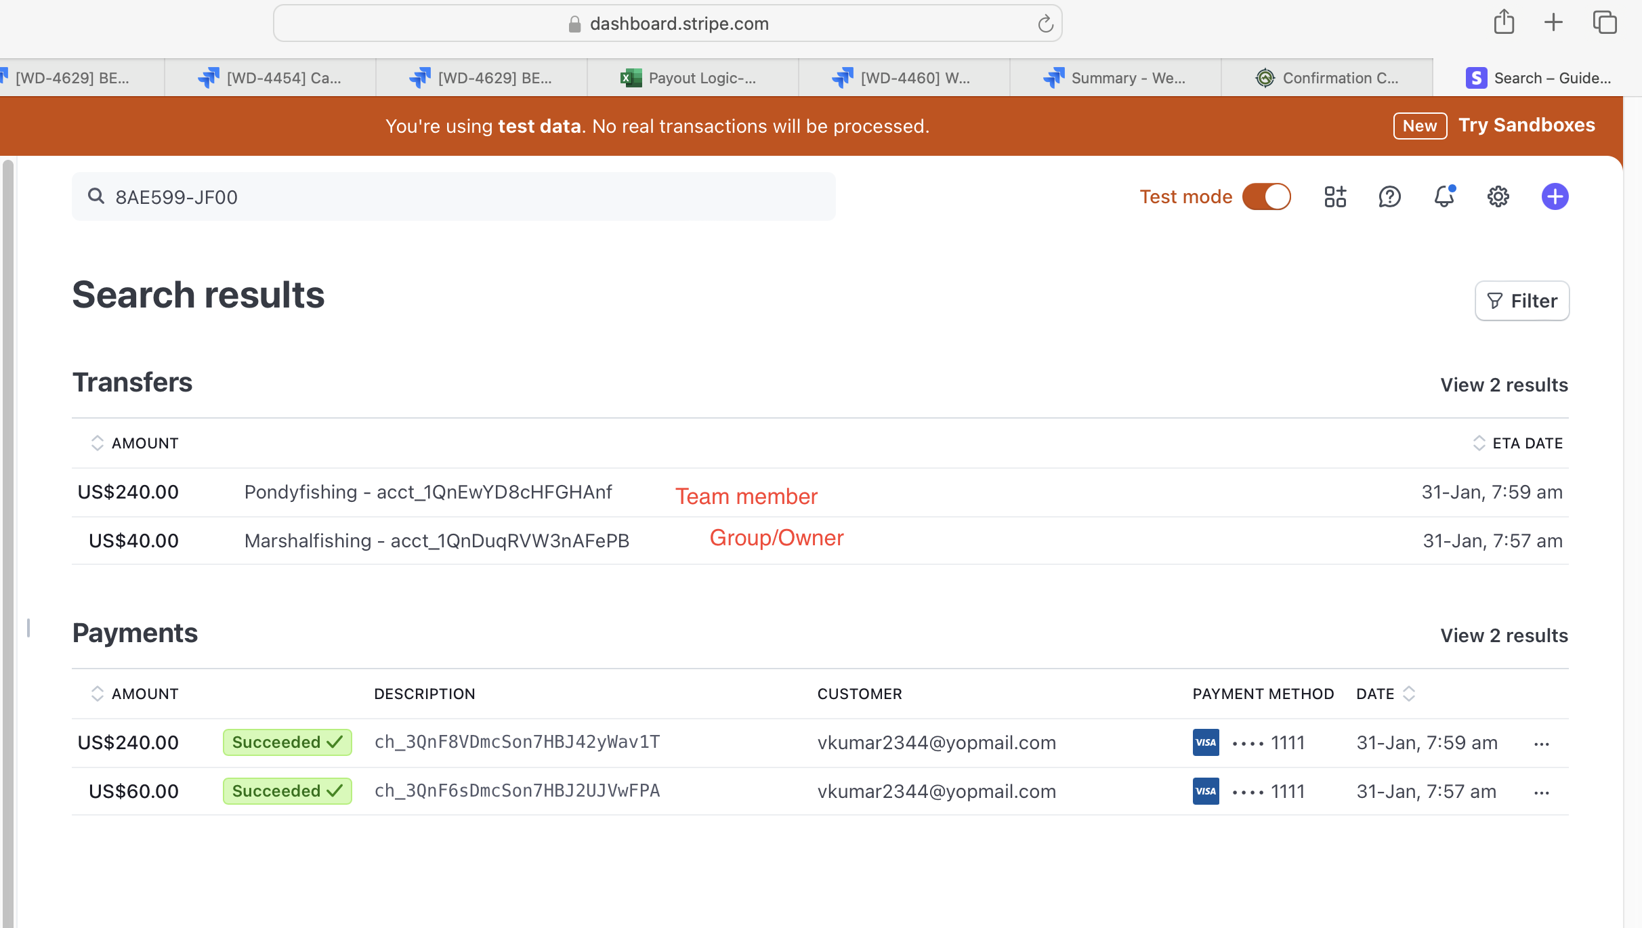Click the help question mark icon
This screenshot has height=928, width=1642.
click(1389, 196)
